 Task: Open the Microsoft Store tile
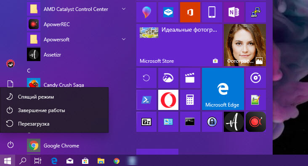click(179, 45)
